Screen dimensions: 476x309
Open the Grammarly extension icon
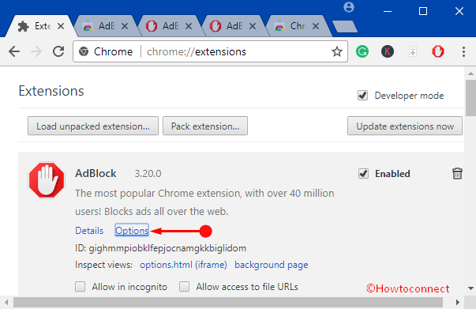[362, 51]
